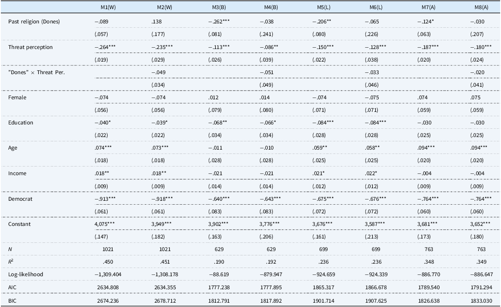Image resolution: width=501 pixels, height=307 pixels.
Task: Select the Education row label
Action: point(20,123)
